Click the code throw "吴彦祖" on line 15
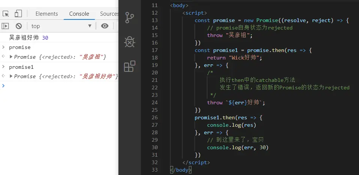 click(x=230, y=36)
